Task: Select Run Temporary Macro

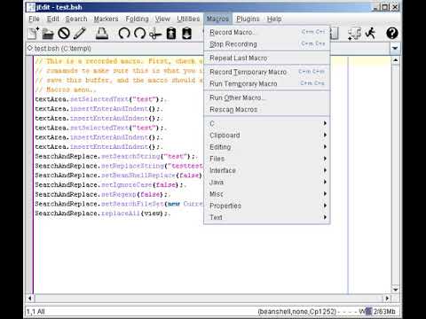Action: (267, 83)
